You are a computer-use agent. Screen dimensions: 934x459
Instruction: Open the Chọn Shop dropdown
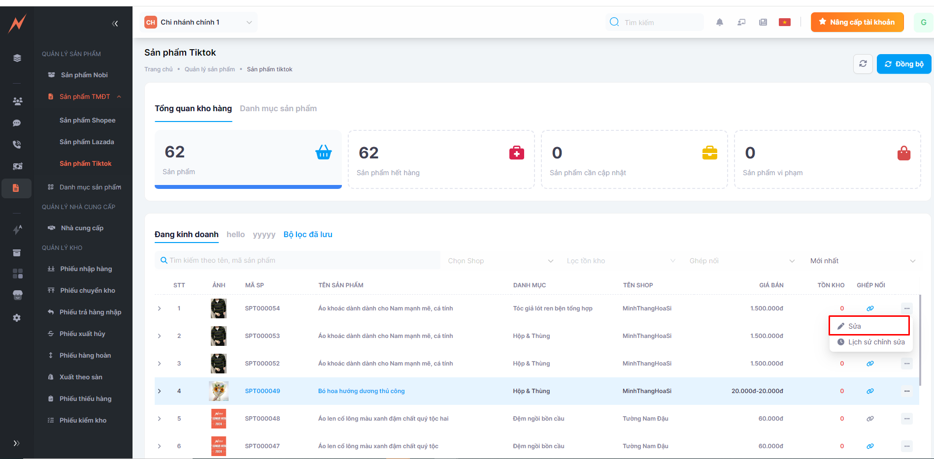point(500,261)
